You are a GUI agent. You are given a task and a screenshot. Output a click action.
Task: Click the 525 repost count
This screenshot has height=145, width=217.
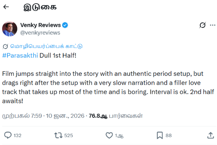68,135
